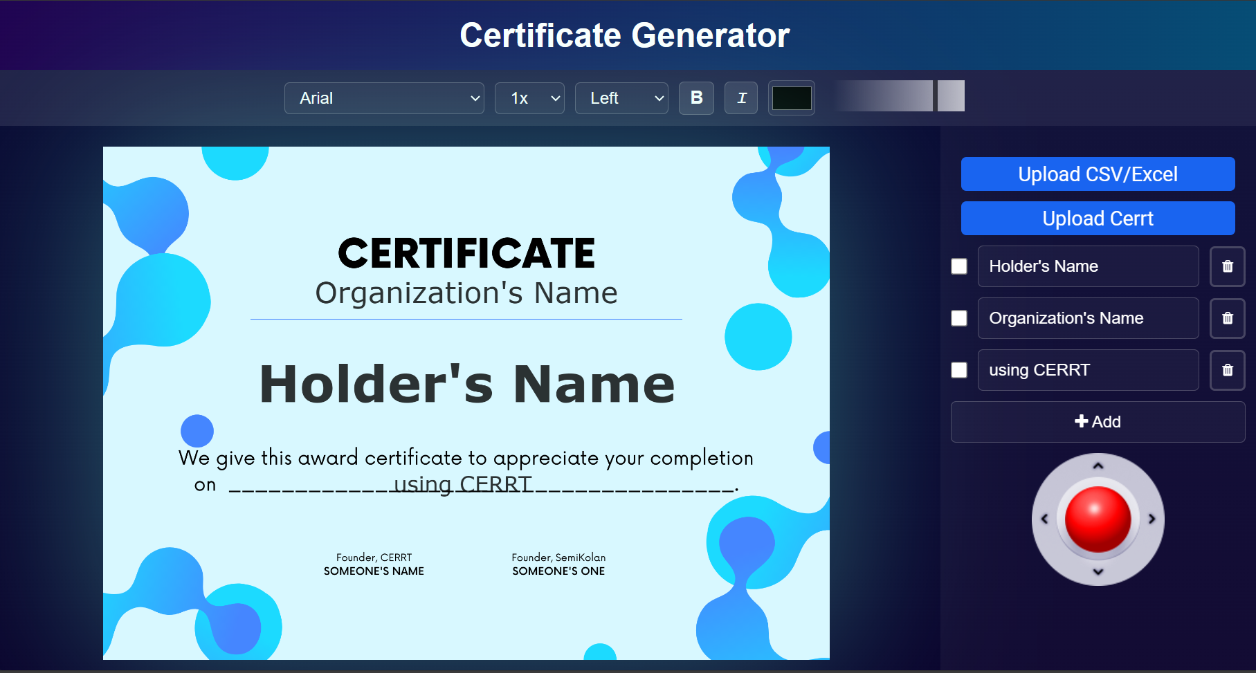Screen dimensions: 1256x673
Task: Check the using CERRT checkbox
Action: coord(959,370)
